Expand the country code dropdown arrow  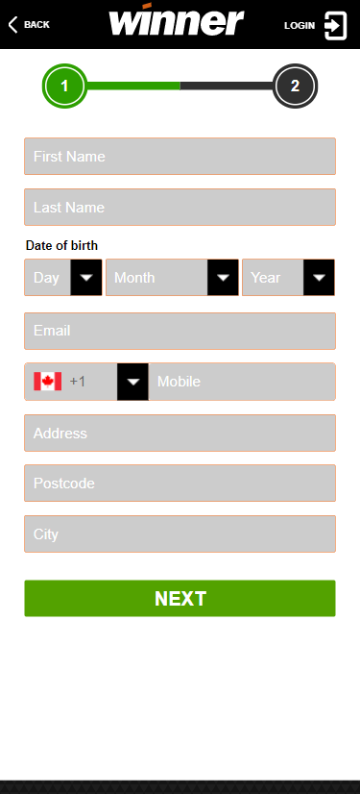[x=133, y=382]
